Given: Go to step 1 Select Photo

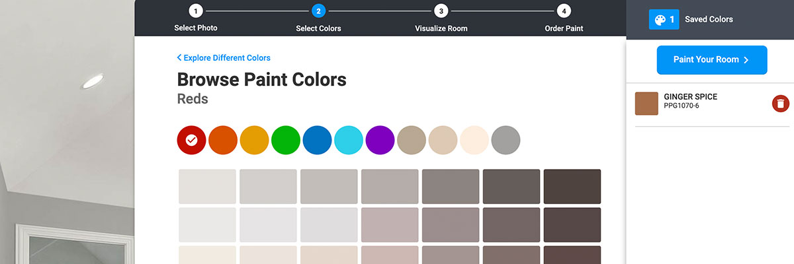Looking at the screenshot, I should pos(196,11).
